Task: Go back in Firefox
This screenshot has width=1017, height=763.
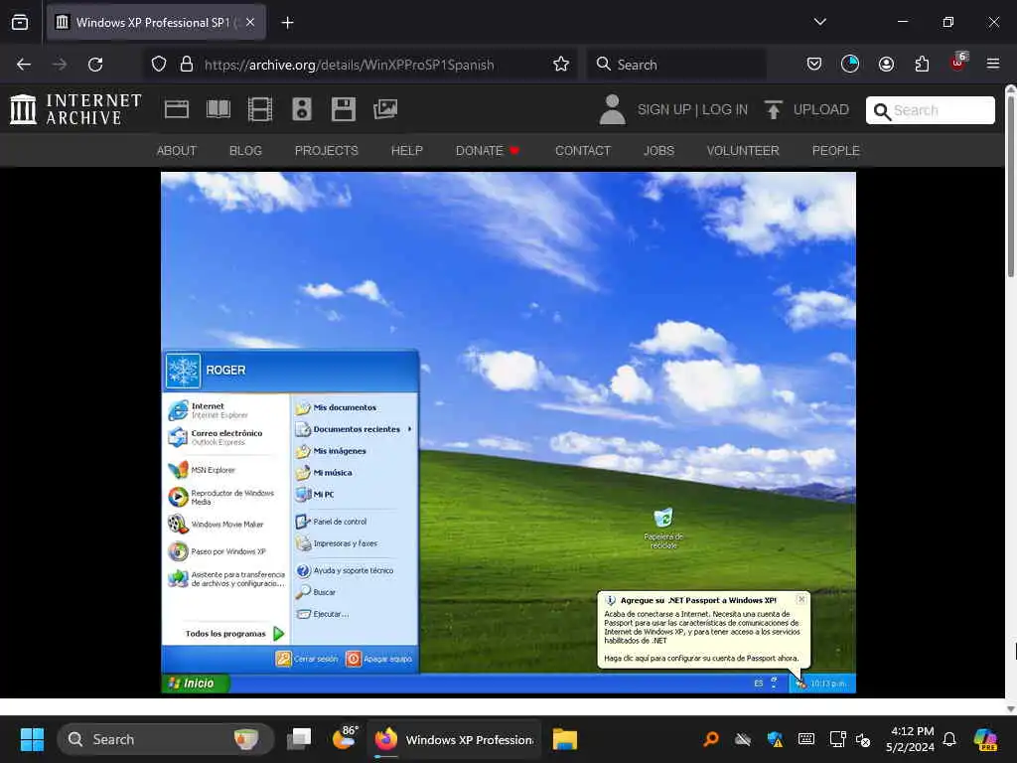Action: point(24,65)
